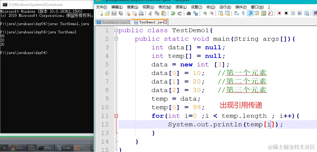Close the current document via toolbar icon

[128, 13]
